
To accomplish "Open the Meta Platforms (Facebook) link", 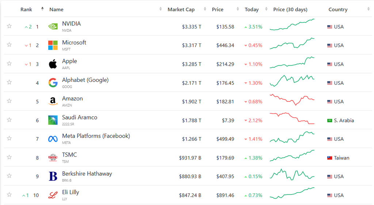I will (x=96, y=136).
